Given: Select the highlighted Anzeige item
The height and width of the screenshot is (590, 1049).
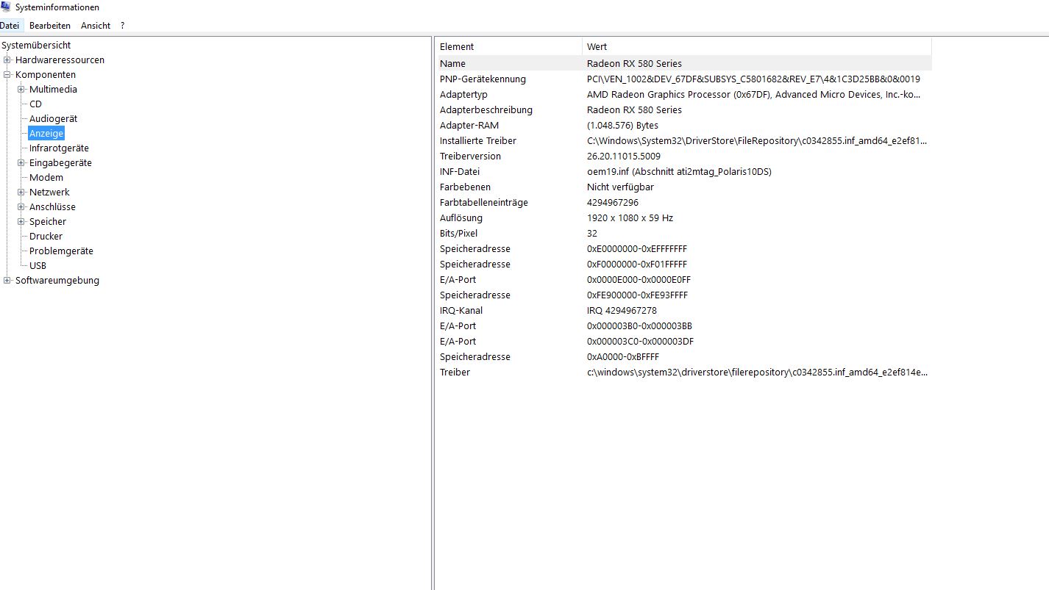Looking at the screenshot, I should 46,134.
